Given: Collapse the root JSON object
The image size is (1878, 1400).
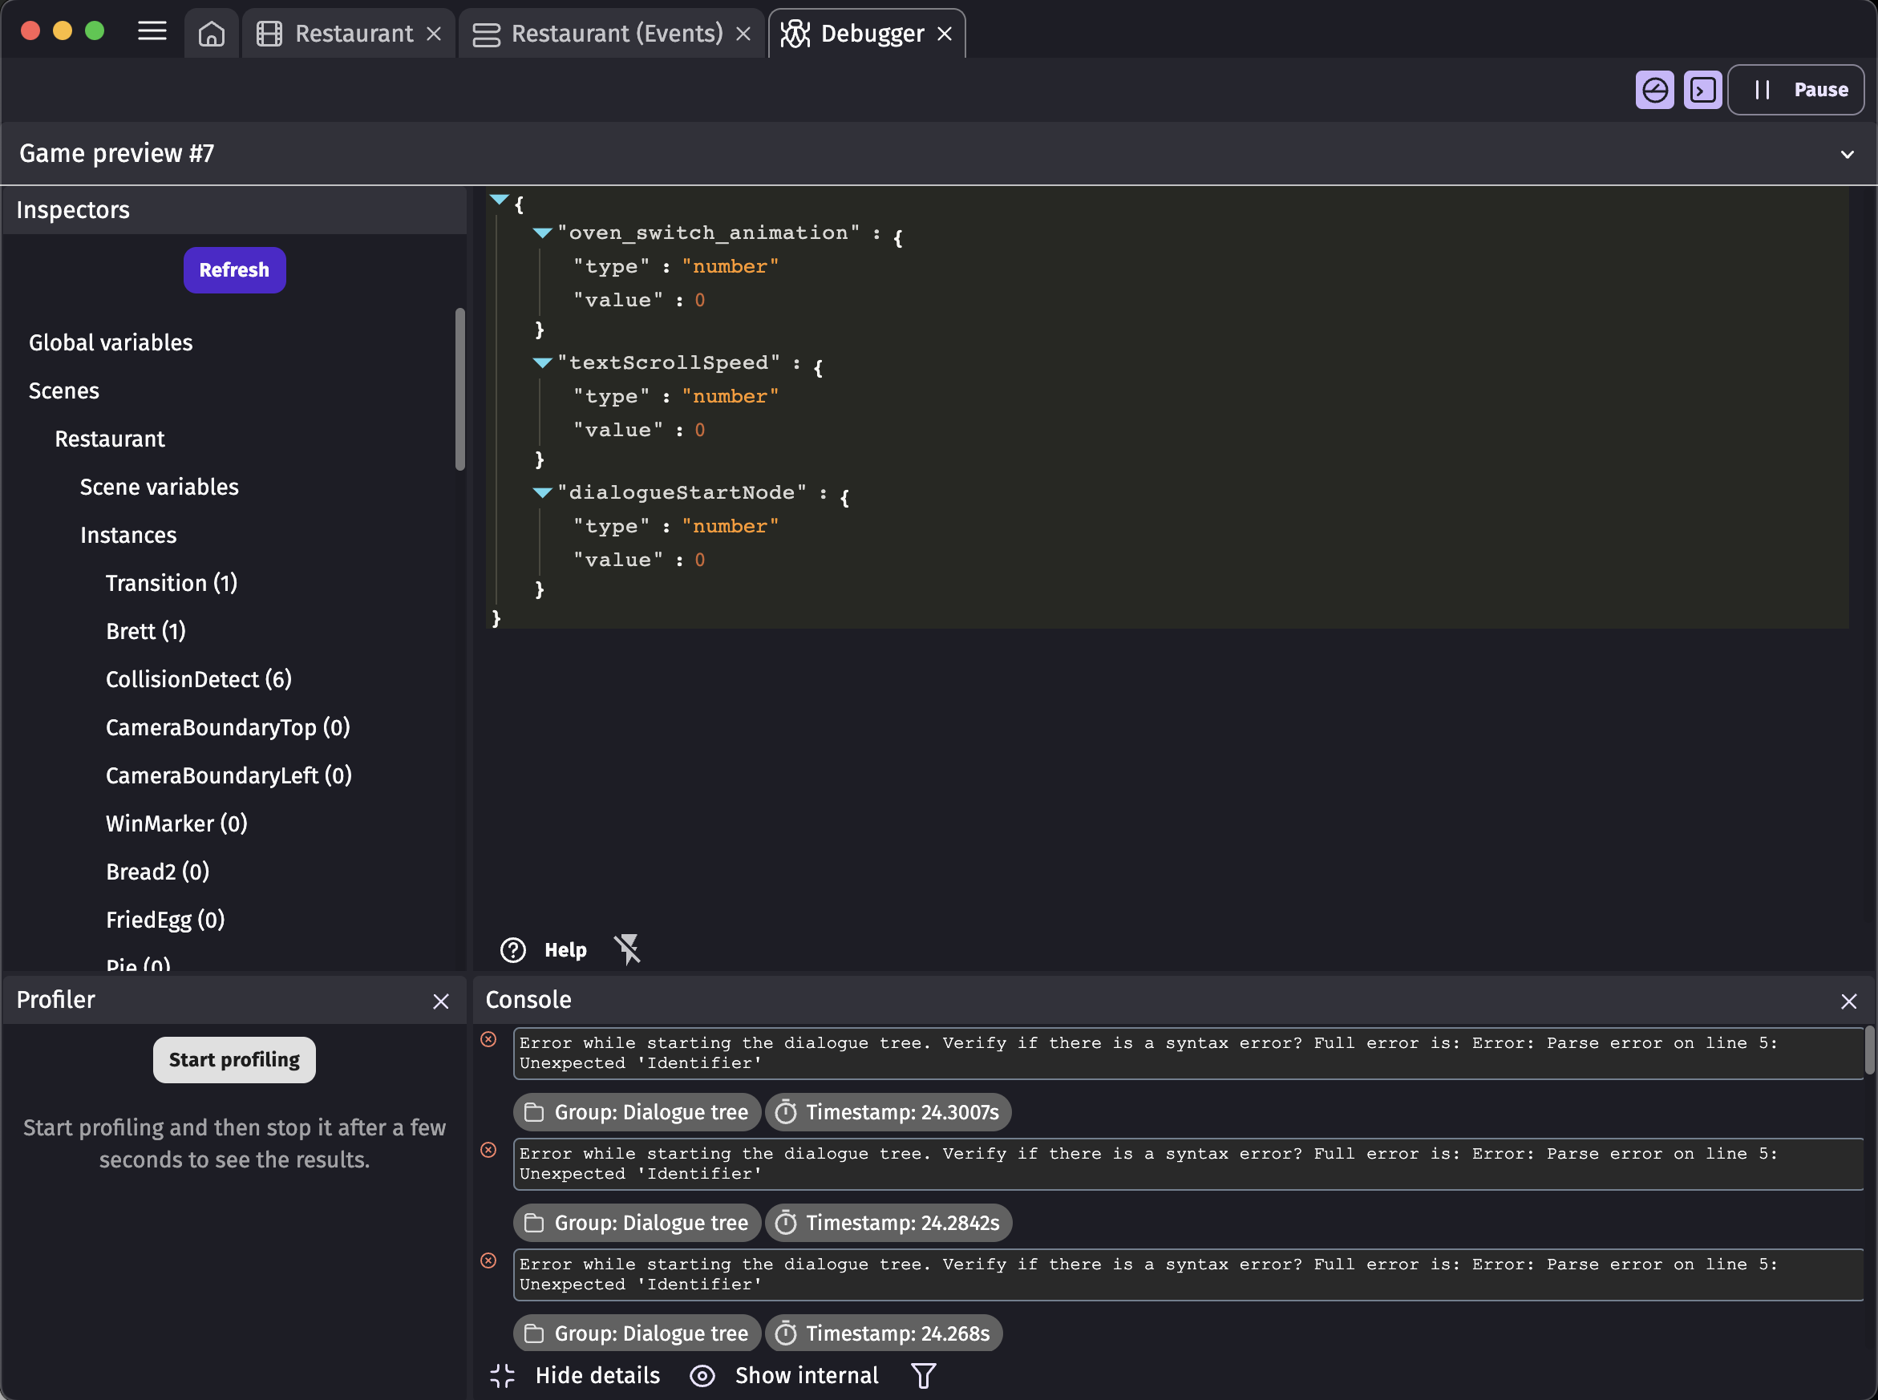Looking at the screenshot, I should 498,200.
